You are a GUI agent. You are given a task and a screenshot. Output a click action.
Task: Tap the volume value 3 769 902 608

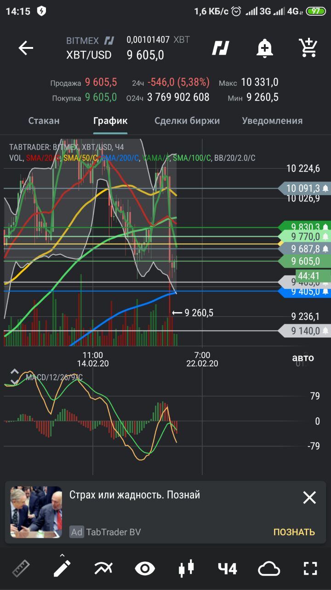click(x=178, y=97)
